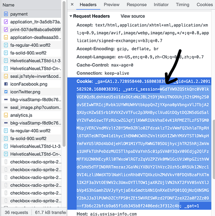Open the Response tab
This screenshot has height=216, width=215.
coord(136,5)
